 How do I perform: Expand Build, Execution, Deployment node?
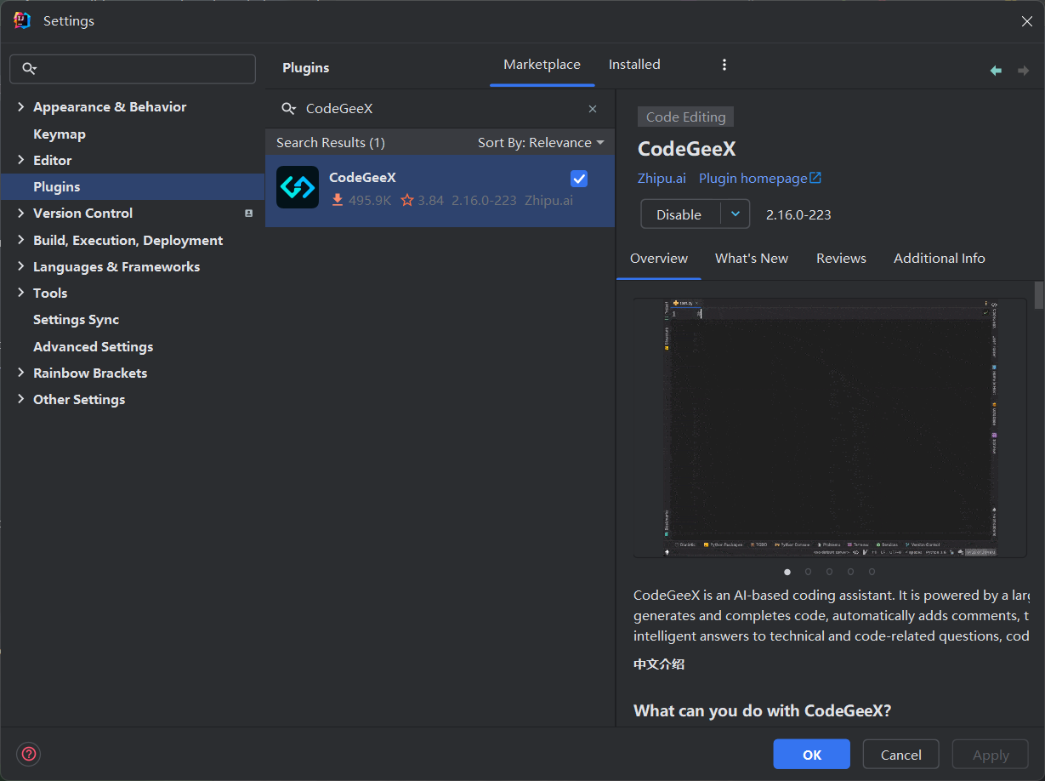click(20, 240)
